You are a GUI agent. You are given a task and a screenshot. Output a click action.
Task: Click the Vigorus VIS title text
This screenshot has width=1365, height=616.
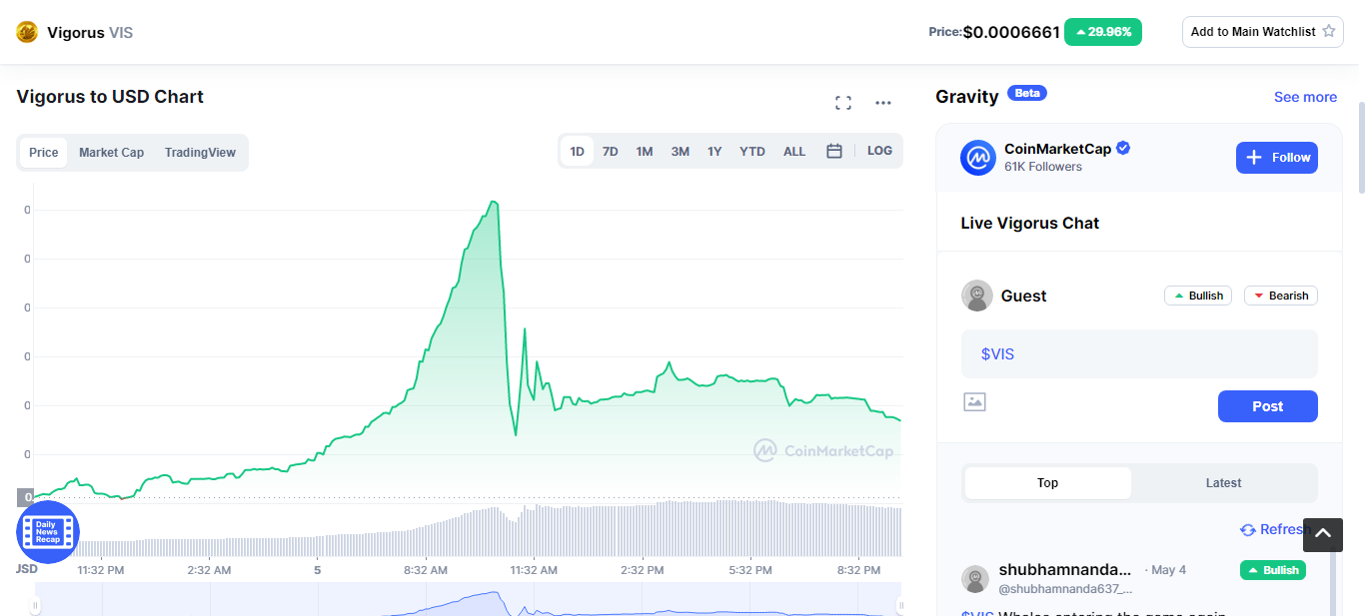click(x=90, y=32)
